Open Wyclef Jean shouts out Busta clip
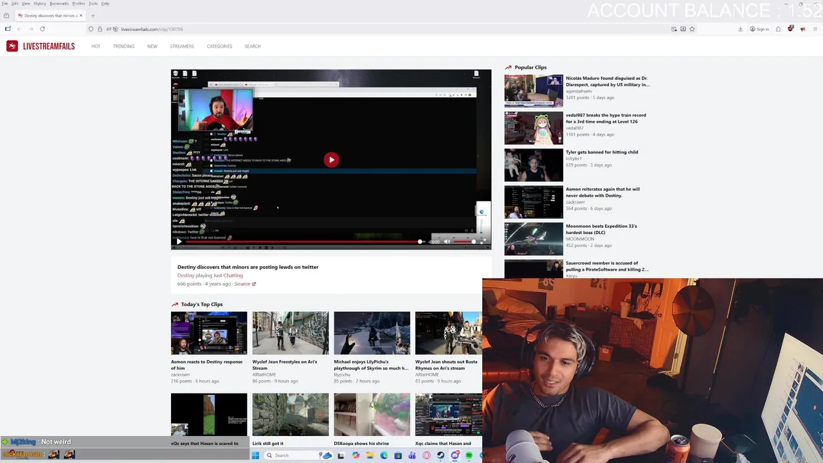Viewport: 823px width, 463px height. tap(446, 365)
